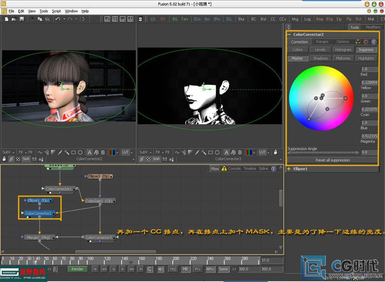Add a Saver with the SV tool

tap(163, 19)
